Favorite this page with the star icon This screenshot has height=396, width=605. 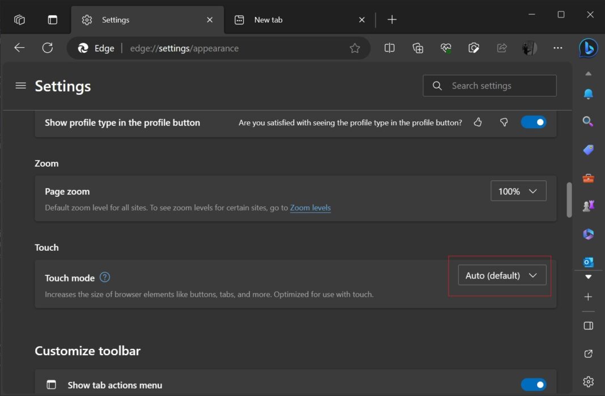coord(355,48)
